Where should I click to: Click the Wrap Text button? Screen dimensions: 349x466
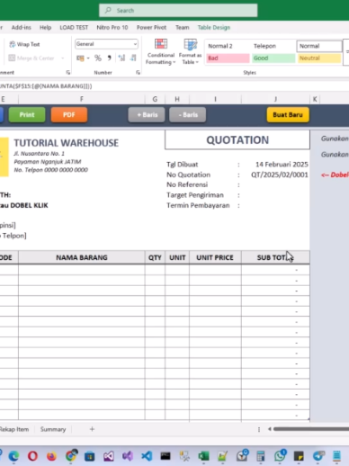click(24, 44)
